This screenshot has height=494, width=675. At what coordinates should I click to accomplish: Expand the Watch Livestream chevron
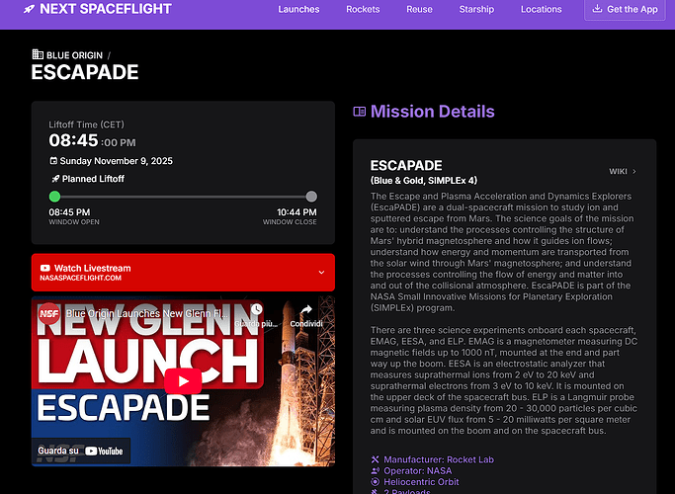tap(321, 273)
